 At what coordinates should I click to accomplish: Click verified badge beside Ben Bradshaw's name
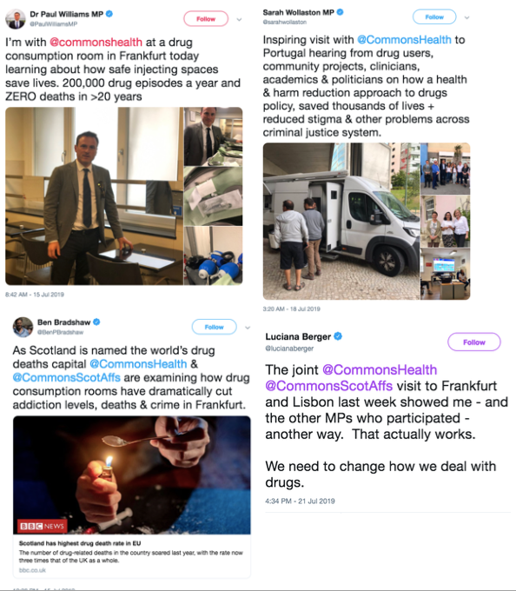point(96,322)
